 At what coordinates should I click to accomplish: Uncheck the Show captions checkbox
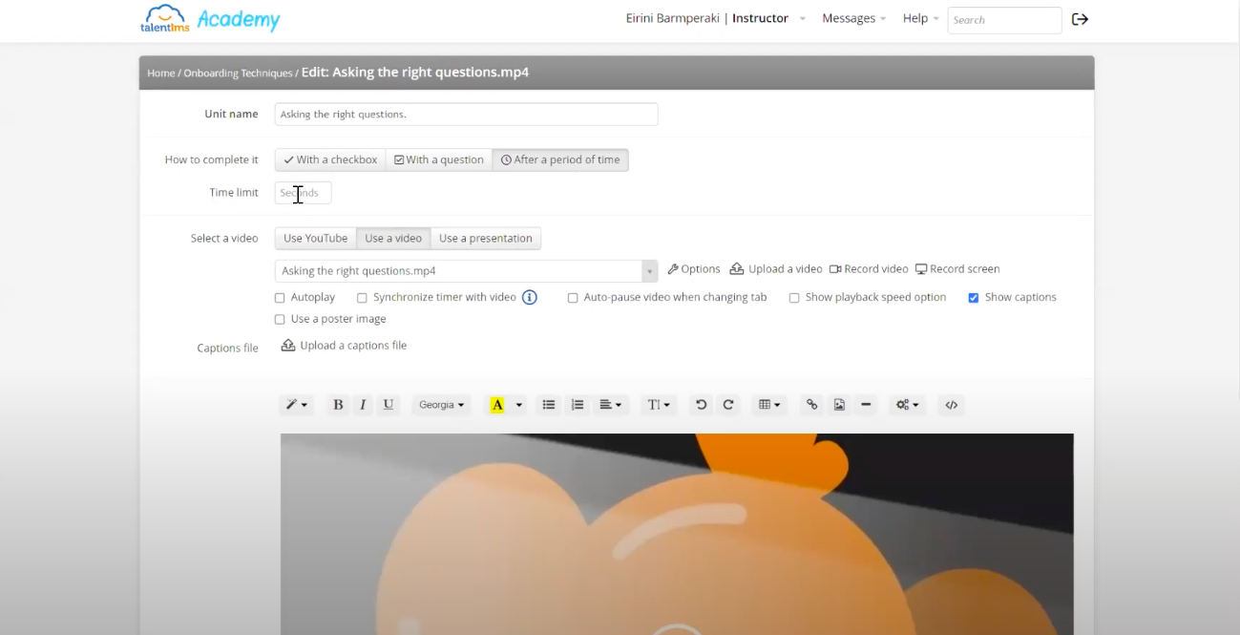tap(974, 298)
